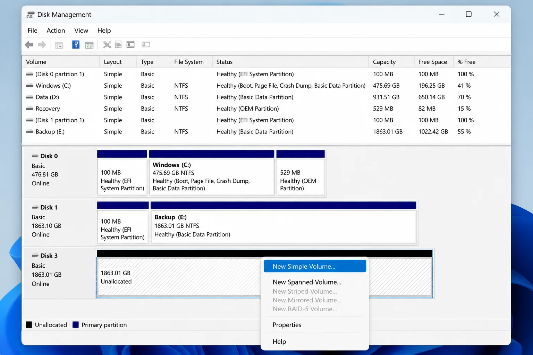
Task: Click the toolbar icon right of Delete X
Action: click(x=118, y=45)
